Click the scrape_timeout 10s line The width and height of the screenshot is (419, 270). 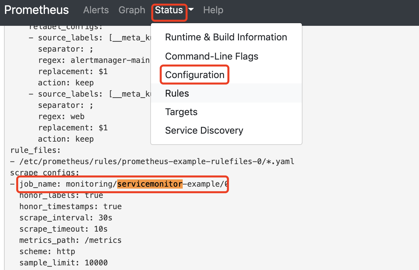[x=63, y=229]
